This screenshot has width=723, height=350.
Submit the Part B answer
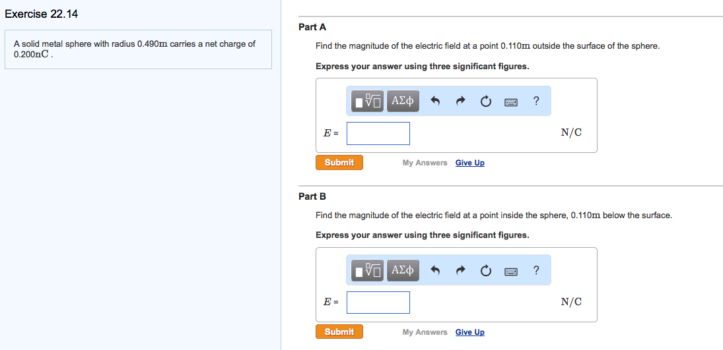click(x=339, y=332)
